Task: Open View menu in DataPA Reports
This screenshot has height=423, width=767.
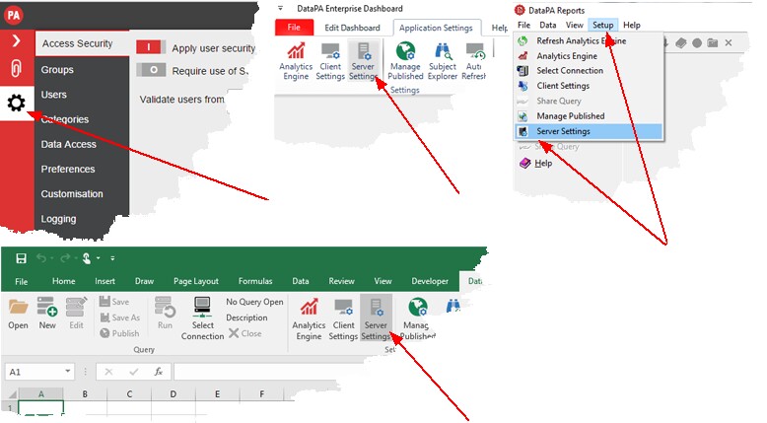Action: point(575,25)
